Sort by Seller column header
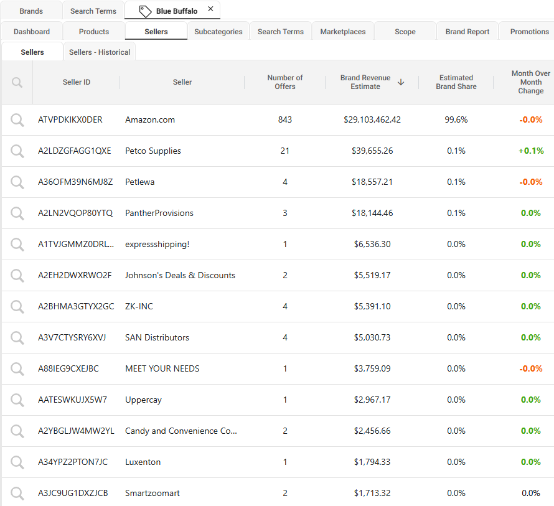 tap(182, 82)
